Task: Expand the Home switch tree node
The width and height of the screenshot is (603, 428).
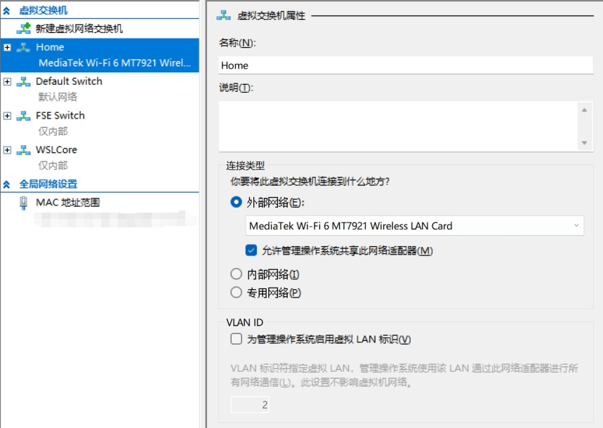Action: (x=7, y=48)
